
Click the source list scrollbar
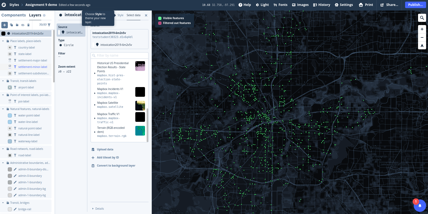pos(147,125)
